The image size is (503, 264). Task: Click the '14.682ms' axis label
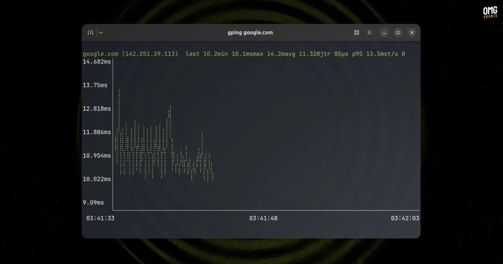[97, 62]
